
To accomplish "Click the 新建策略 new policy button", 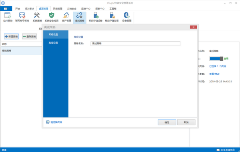I will pos(11,36).
